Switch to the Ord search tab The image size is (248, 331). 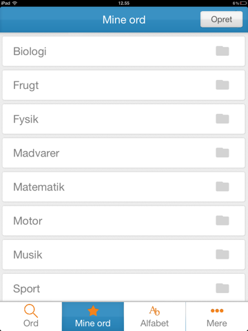click(31, 317)
